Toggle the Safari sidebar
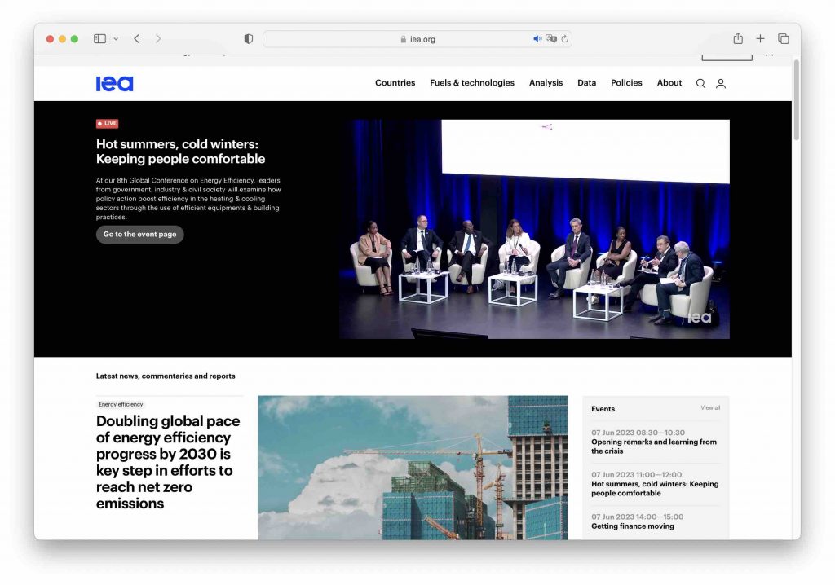 click(99, 37)
